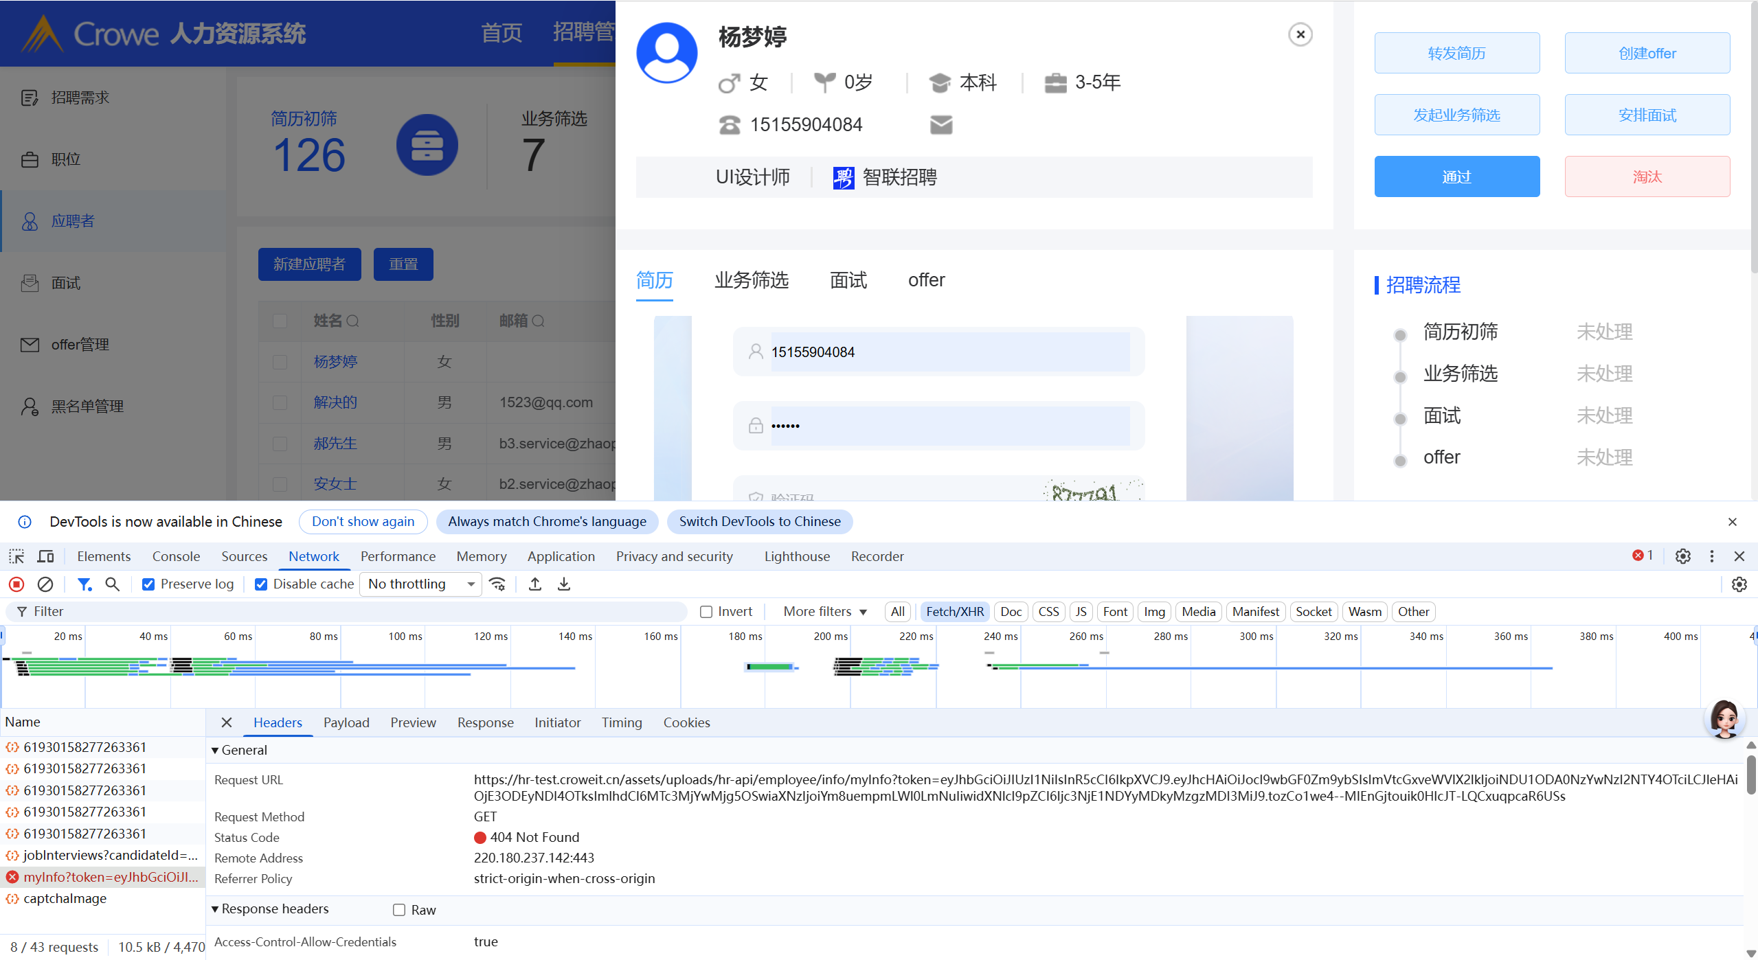The height and width of the screenshot is (960, 1758).
Task: Open DevTools settings gear icon
Action: [x=1682, y=556]
